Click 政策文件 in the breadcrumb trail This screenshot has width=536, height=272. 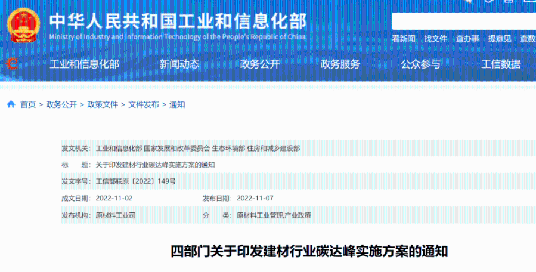point(103,104)
